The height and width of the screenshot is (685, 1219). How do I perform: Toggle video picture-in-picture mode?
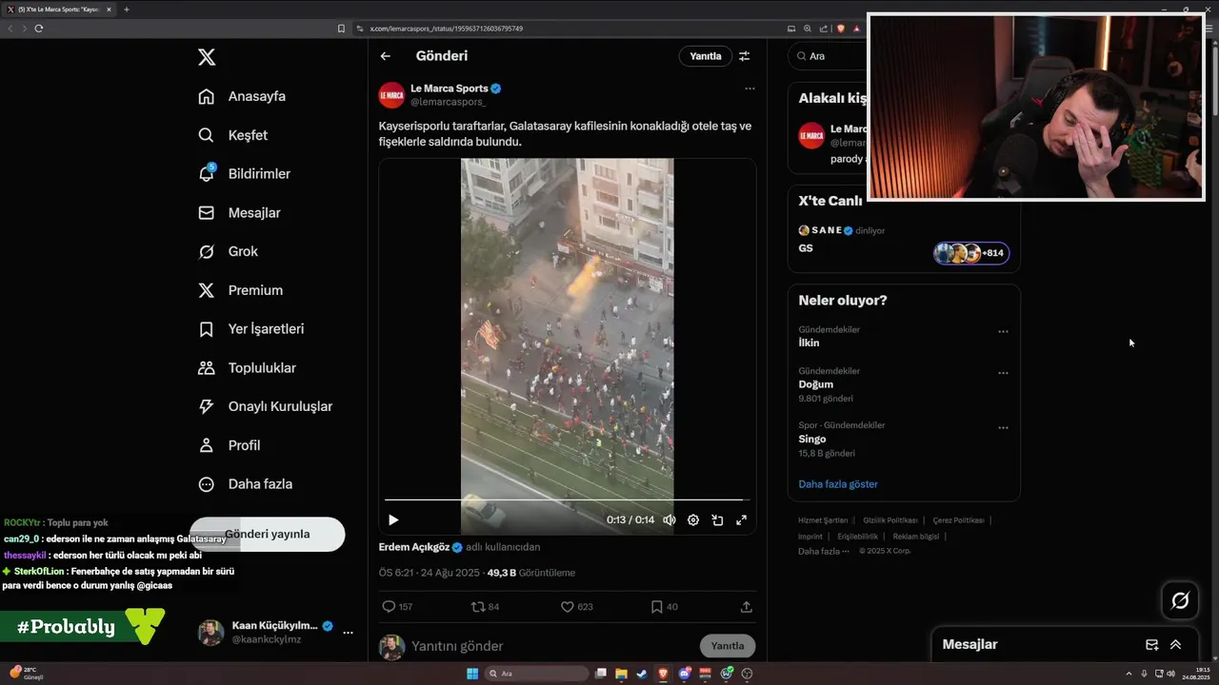[x=717, y=519]
